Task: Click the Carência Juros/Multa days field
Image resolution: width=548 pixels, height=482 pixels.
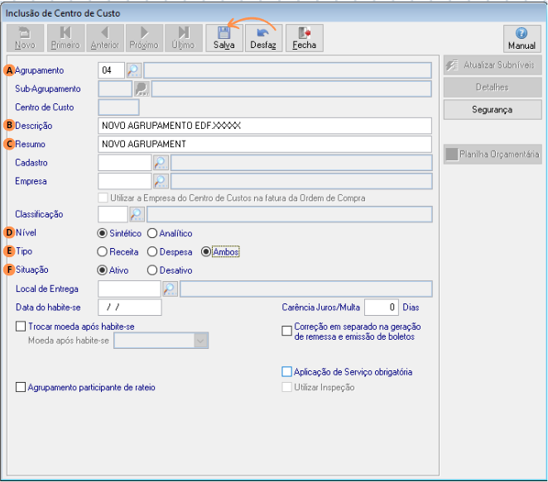Action: click(x=382, y=308)
